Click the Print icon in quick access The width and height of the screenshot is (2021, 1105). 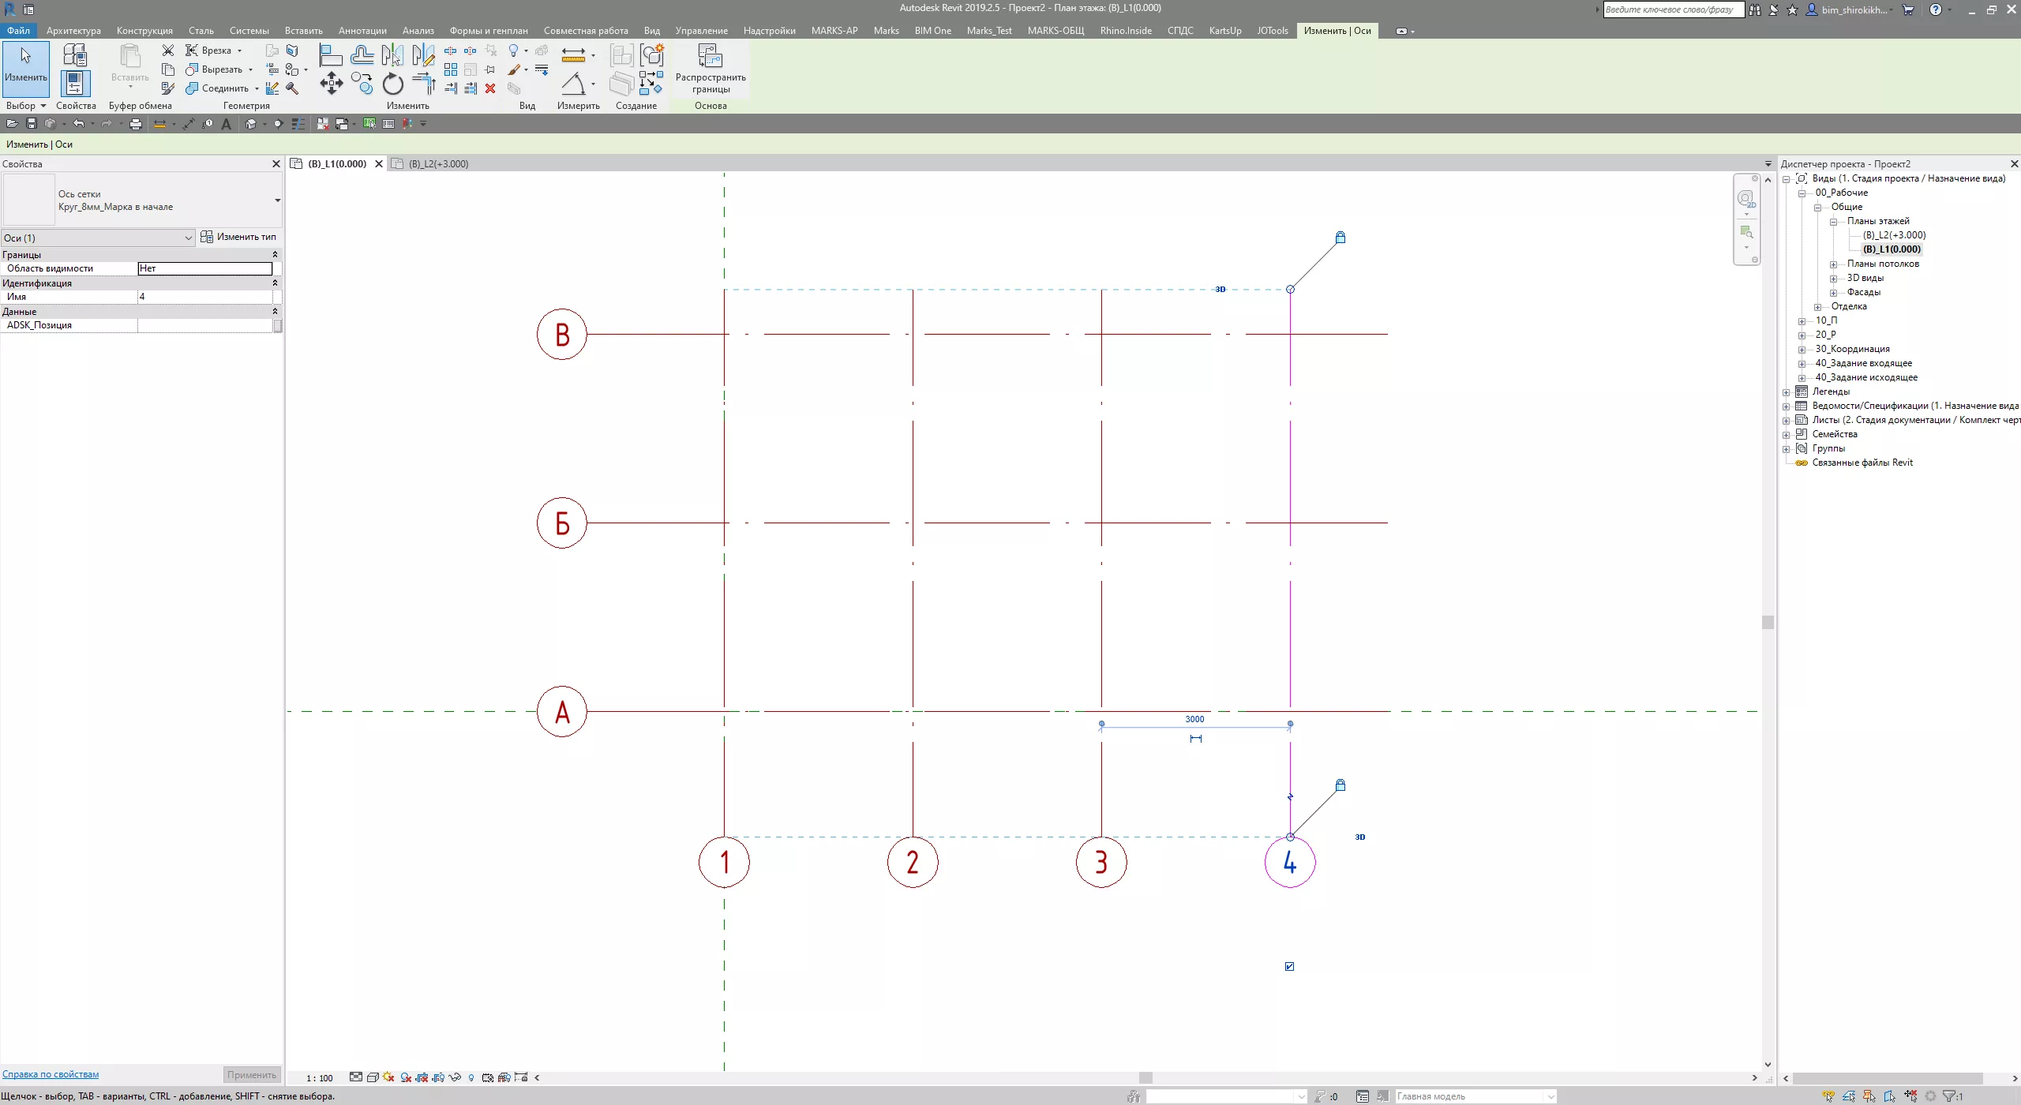(x=136, y=124)
